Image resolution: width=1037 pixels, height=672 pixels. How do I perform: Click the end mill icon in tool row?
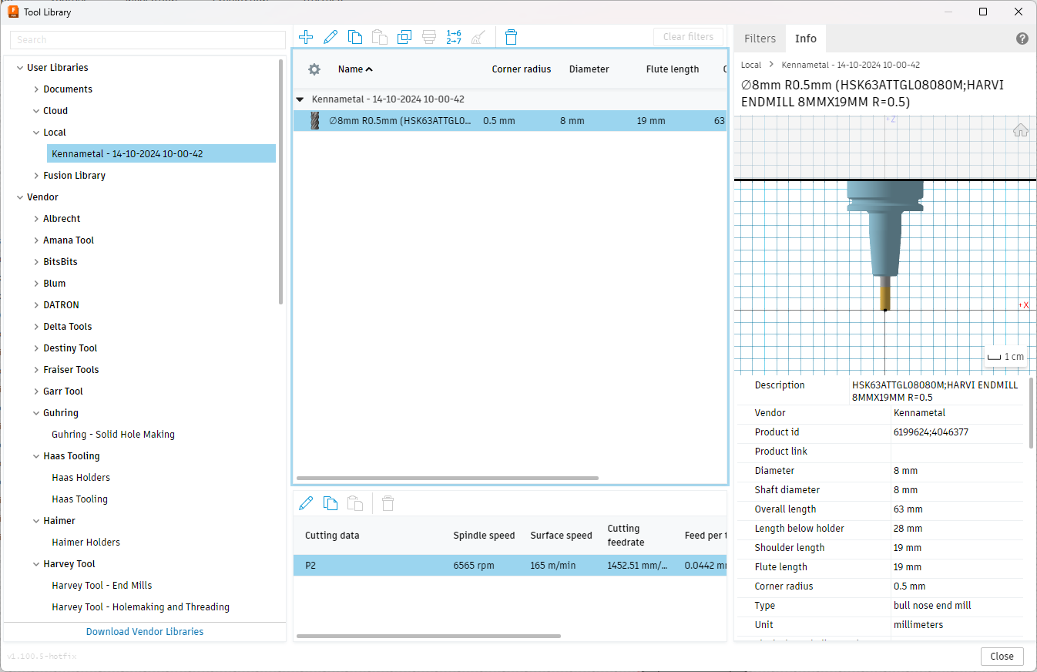(314, 121)
